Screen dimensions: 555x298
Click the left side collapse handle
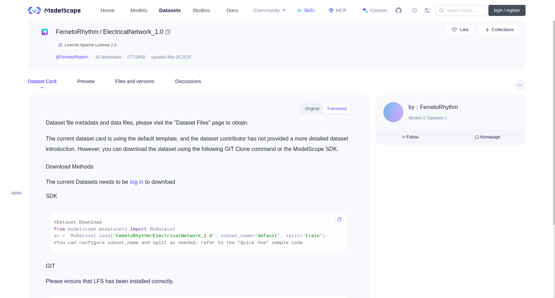(16, 193)
